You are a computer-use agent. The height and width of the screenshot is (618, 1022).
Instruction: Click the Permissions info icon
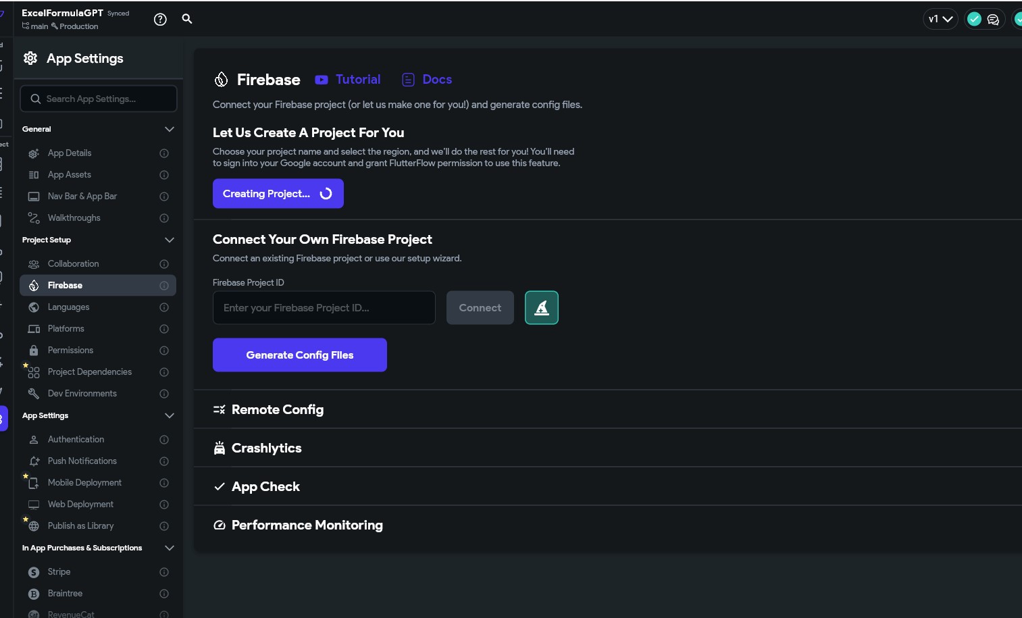164,351
